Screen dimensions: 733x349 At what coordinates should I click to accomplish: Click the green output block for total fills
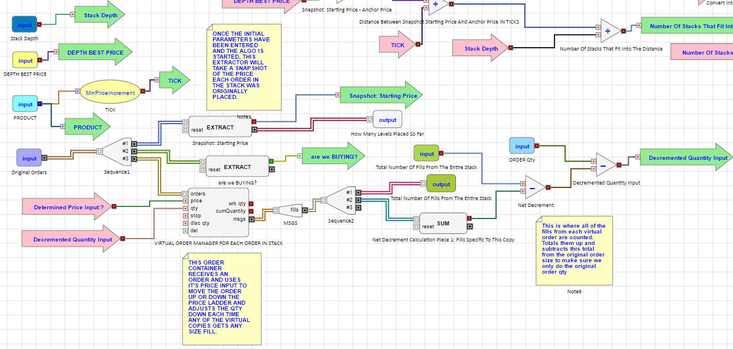[441, 184]
